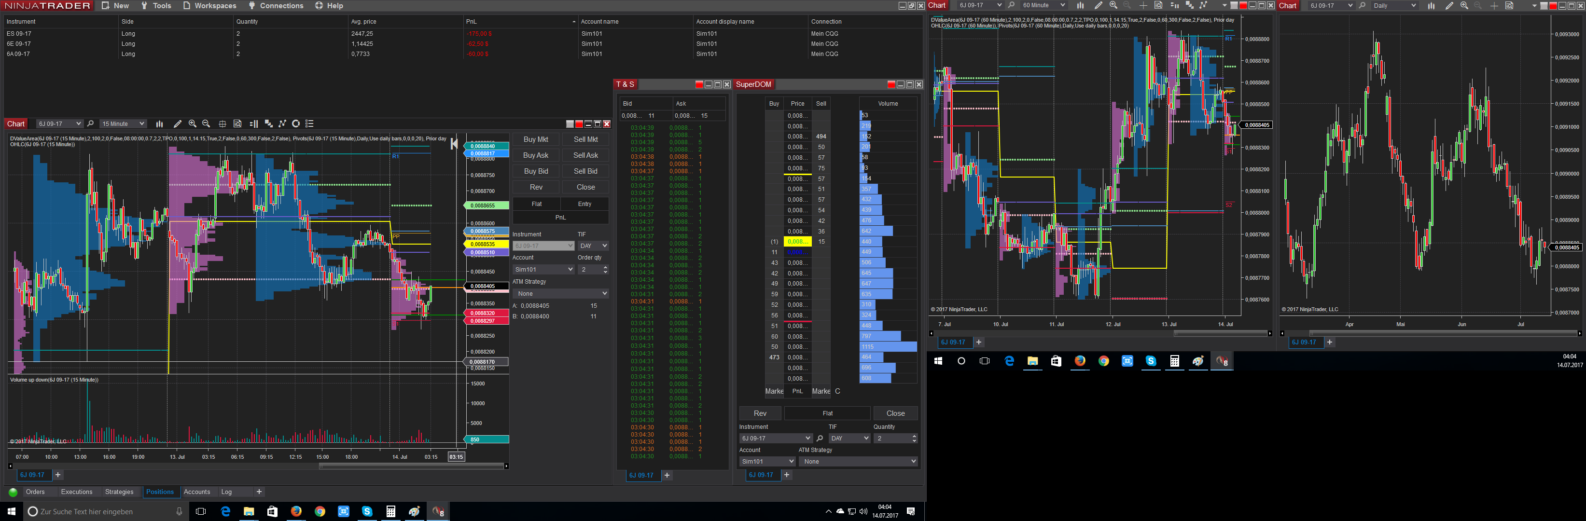Select the ES 09-17 position row
The width and height of the screenshot is (1586, 521).
coord(463,34)
